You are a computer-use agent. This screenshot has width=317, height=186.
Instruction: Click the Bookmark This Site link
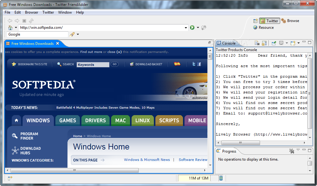[x=29, y=64]
